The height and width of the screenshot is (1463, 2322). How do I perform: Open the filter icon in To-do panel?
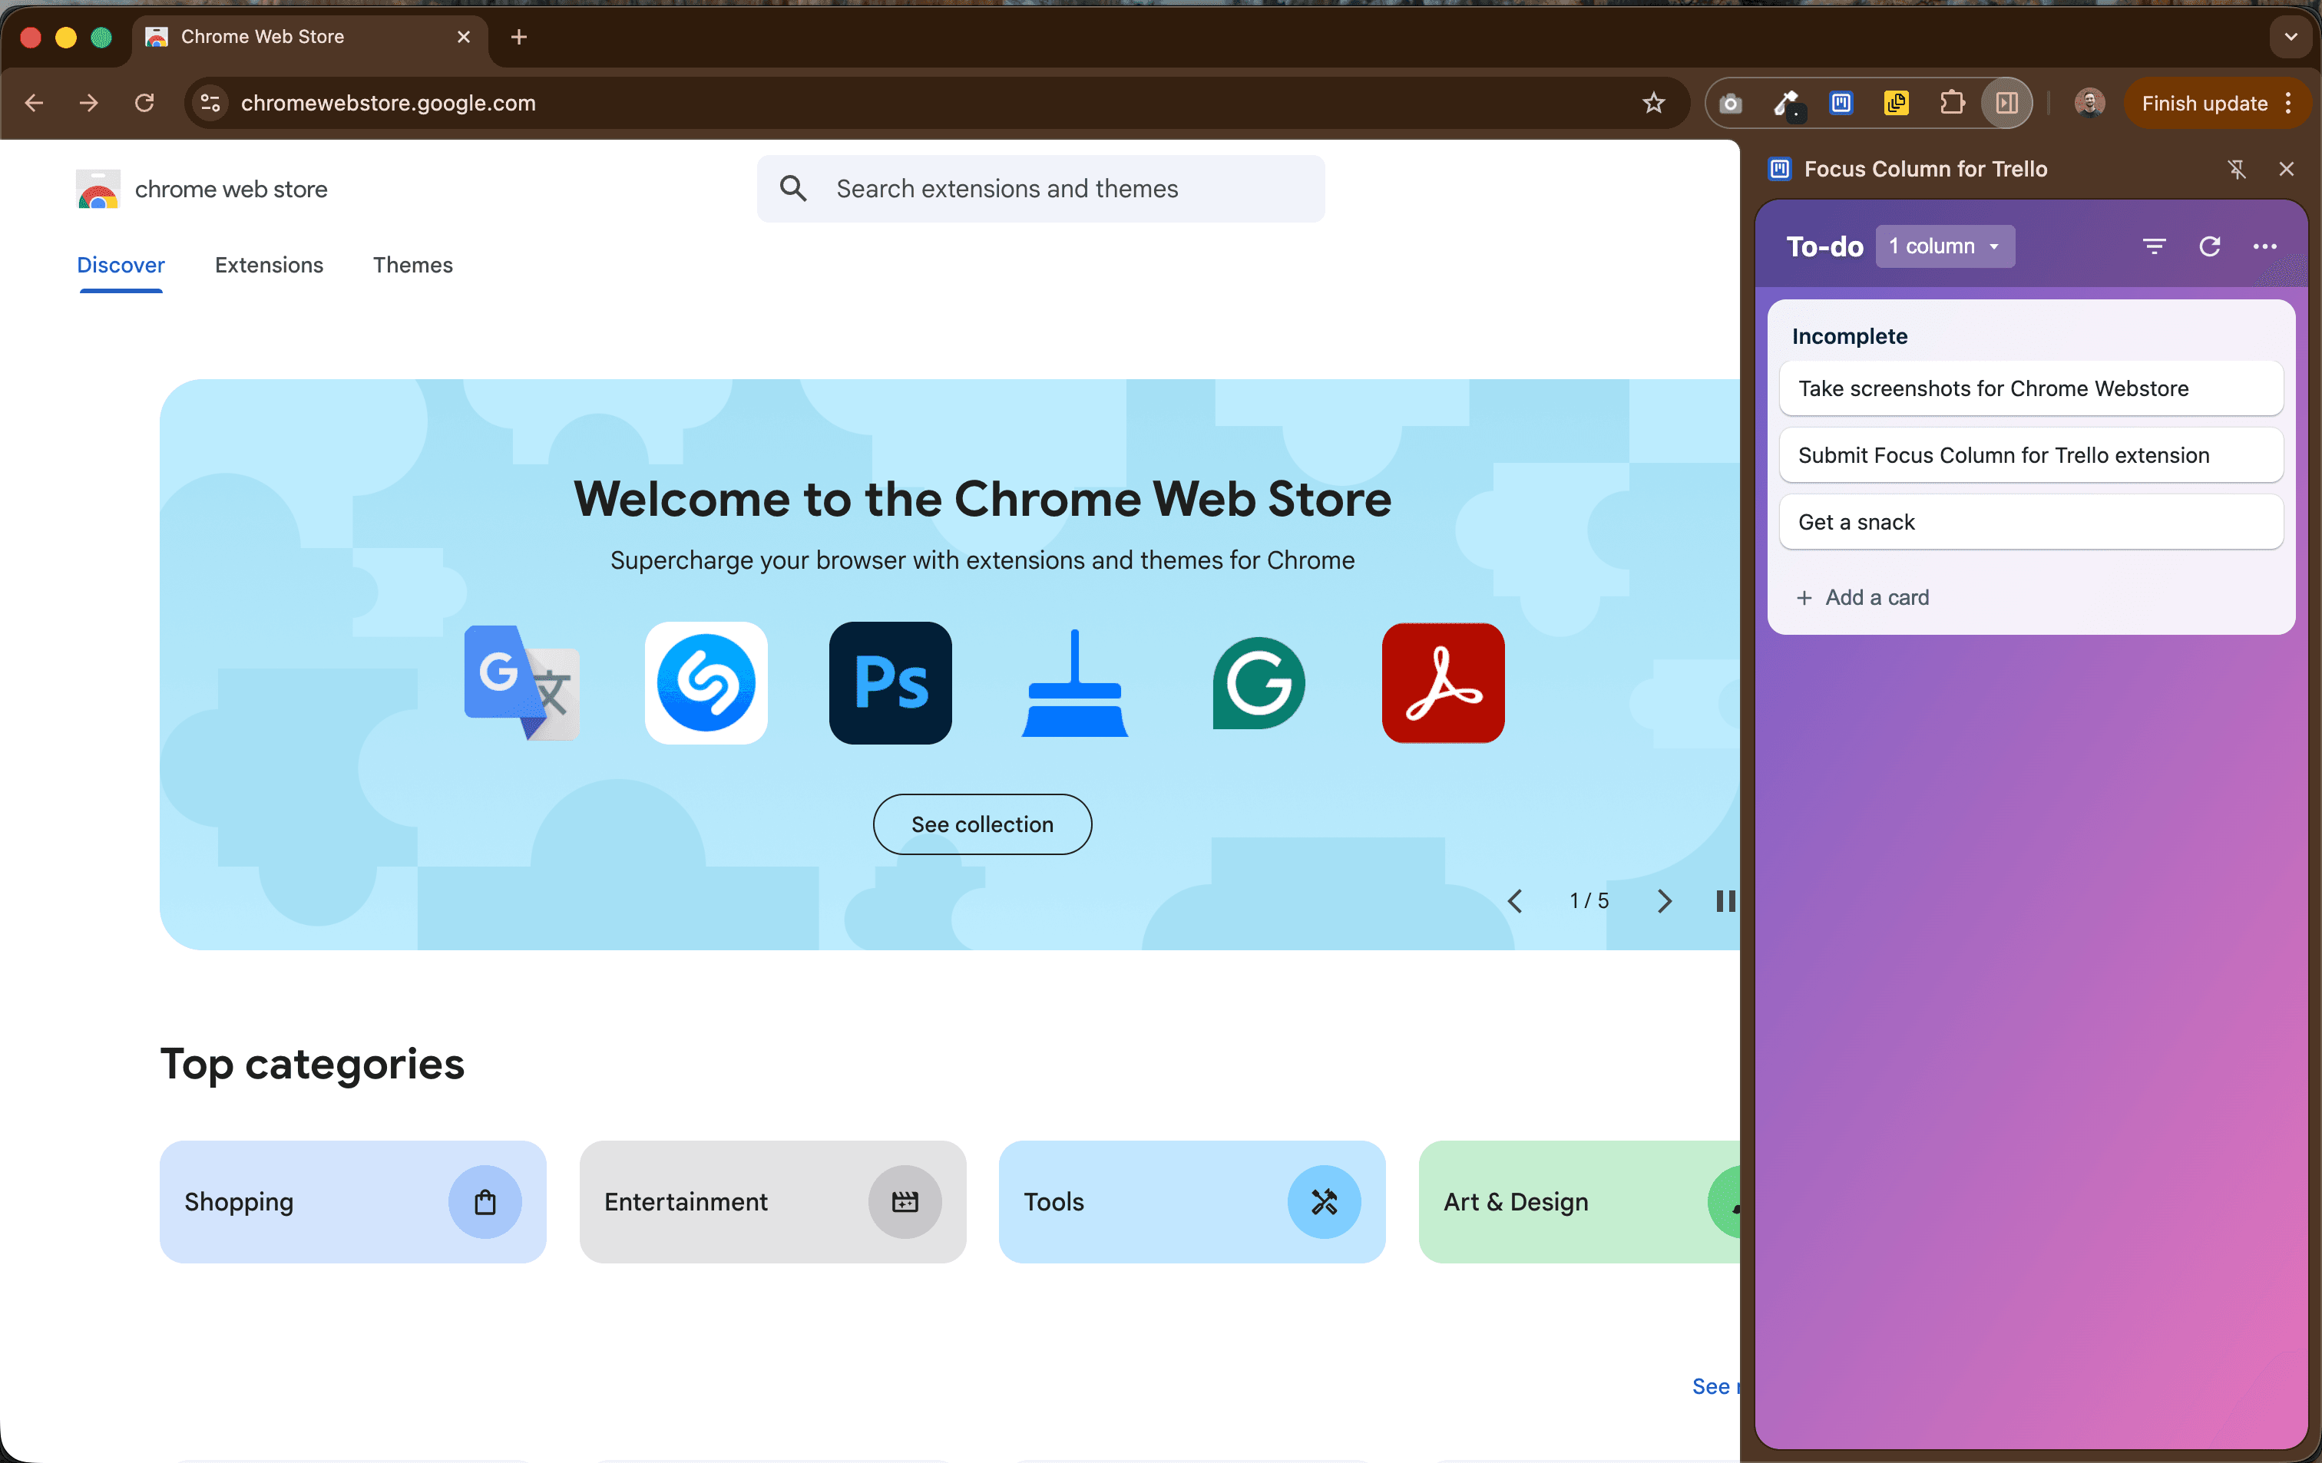2153,246
